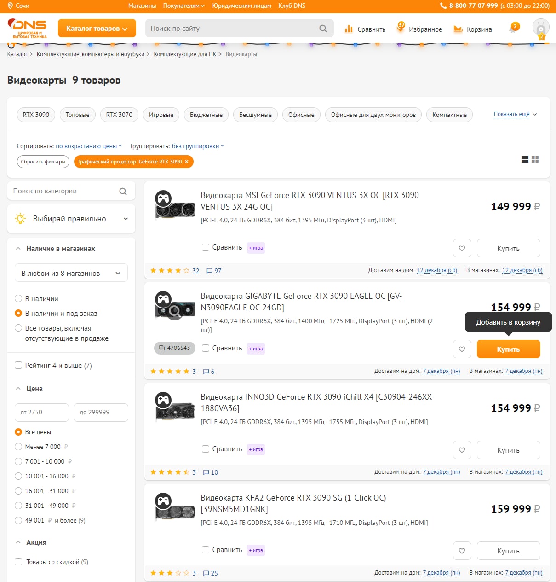
Task: Expand Показать ещё tags
Action: click(515, 114)
